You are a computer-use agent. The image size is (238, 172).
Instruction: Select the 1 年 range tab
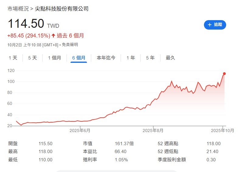[131, 58]
